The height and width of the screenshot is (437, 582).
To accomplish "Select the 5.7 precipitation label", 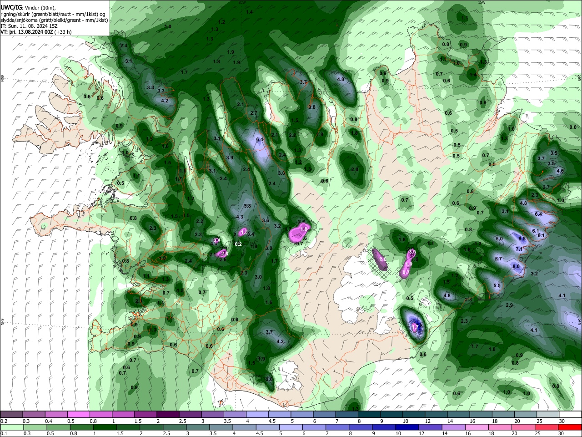I will 498,259.
